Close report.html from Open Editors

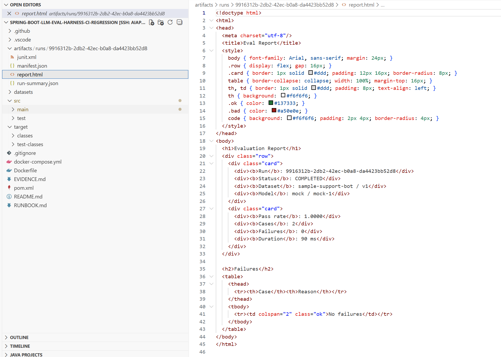point(9,13)
